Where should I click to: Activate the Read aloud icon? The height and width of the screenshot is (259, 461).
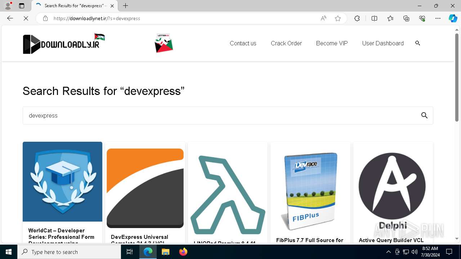(x=323, y=18)
